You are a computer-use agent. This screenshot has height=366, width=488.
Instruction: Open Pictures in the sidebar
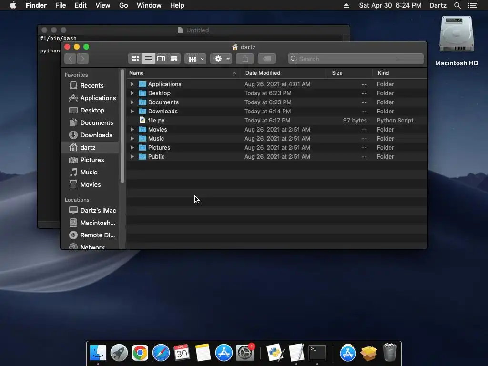[90, 160]
